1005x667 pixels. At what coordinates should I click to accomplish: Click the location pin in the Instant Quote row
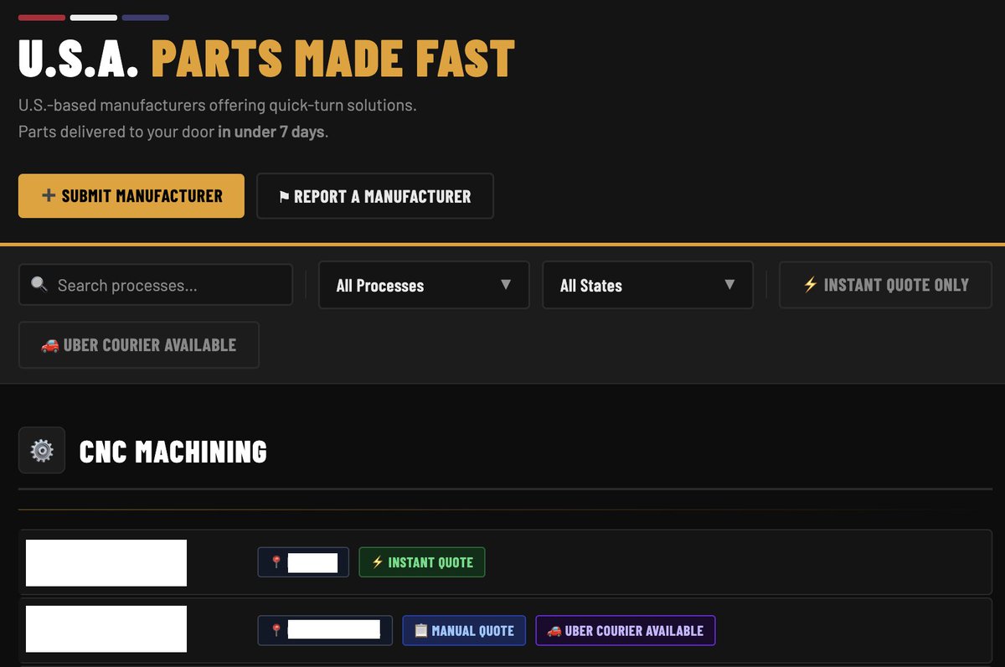point(276,562)
